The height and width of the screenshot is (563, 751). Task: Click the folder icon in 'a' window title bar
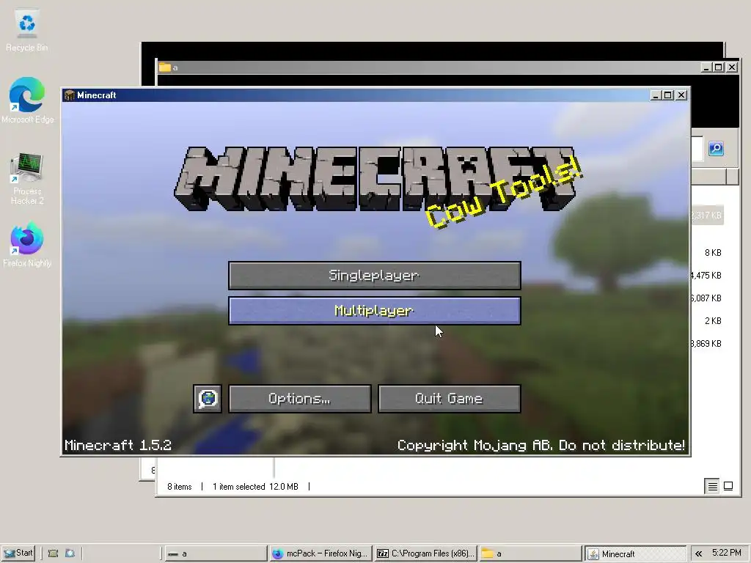click(x=165, y=67)
